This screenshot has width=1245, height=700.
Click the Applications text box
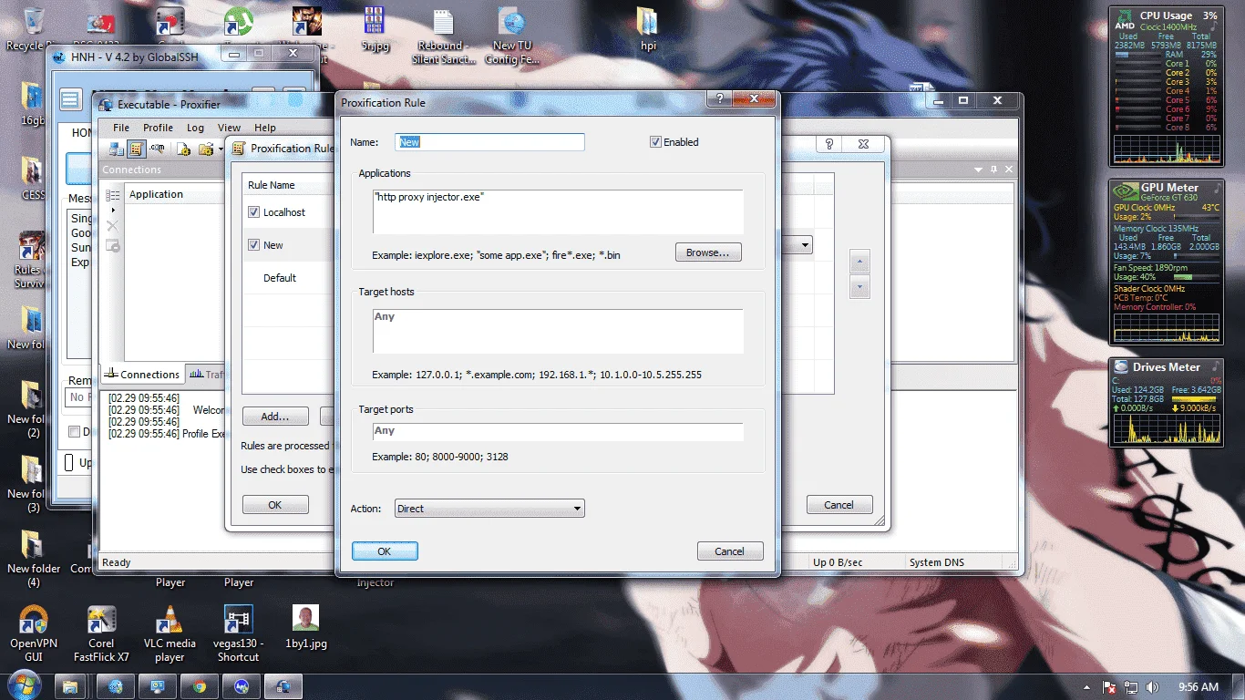(558, 212)
